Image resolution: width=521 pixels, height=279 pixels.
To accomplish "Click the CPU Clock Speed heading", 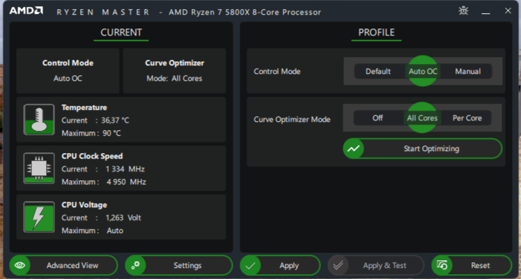I will [x=92, y=157].
